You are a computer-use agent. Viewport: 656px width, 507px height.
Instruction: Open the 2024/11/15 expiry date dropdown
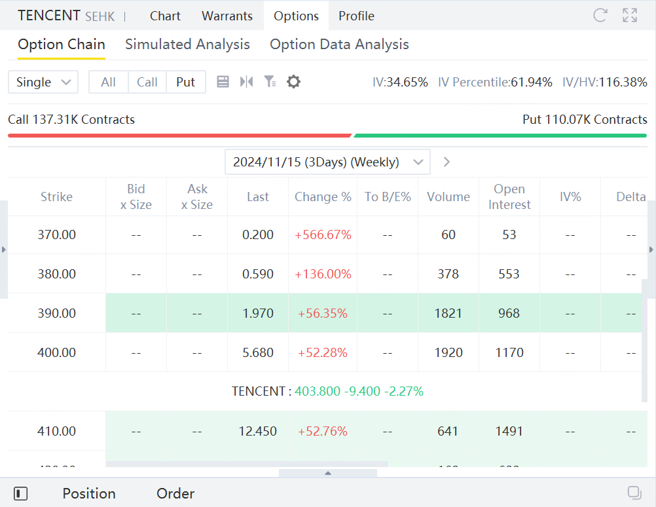(x=327, y=162)
